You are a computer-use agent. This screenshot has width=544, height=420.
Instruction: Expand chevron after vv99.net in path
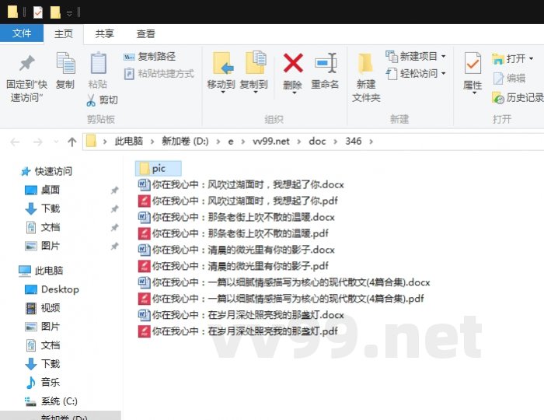pos(299,142)
